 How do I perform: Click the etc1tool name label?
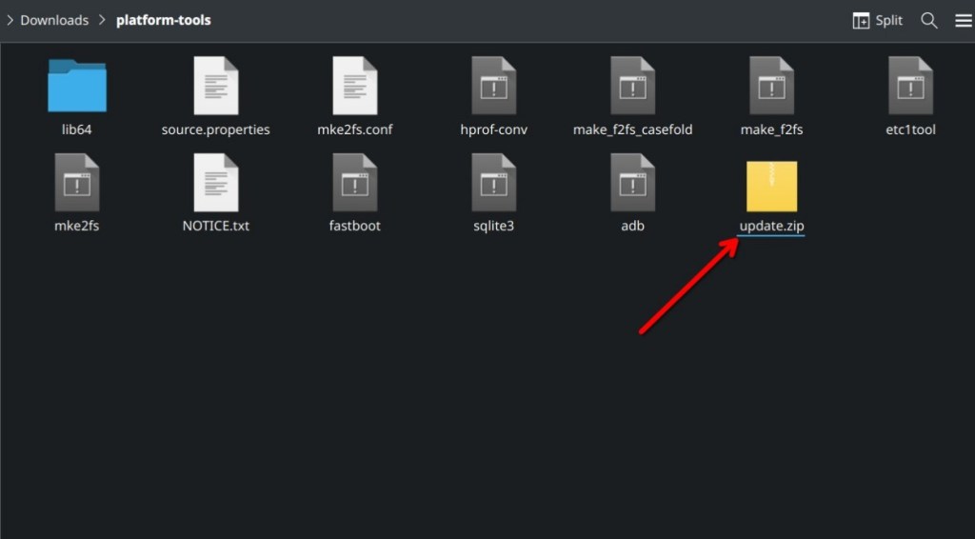coord(910,130)
